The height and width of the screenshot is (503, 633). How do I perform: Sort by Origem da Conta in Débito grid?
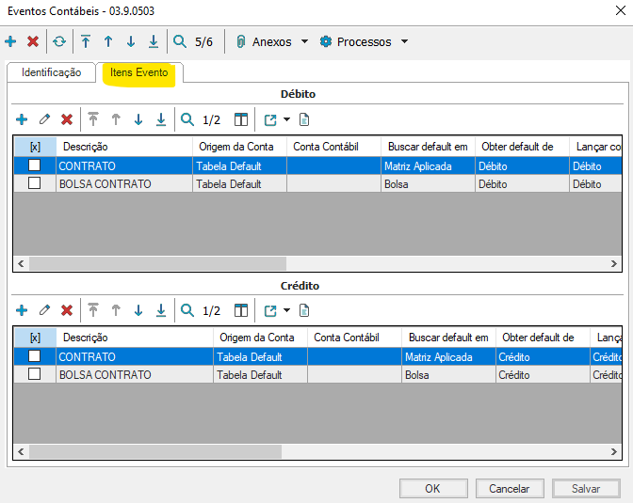tap(239, 147)
